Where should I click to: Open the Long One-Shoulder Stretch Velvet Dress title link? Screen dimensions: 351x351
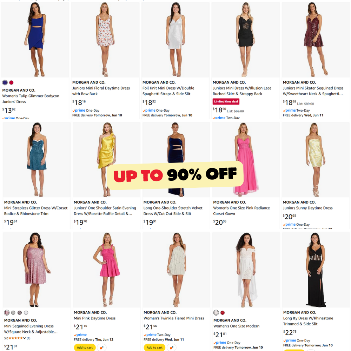[x=173, y=211]
